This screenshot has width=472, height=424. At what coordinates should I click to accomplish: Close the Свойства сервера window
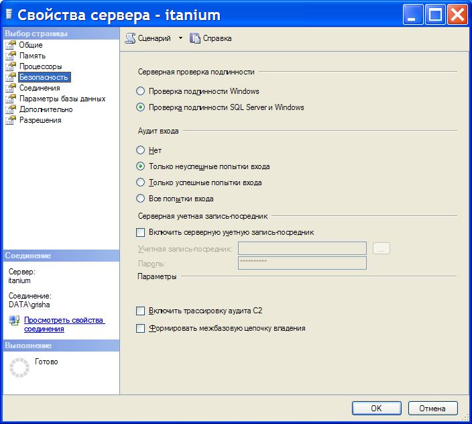457,15
